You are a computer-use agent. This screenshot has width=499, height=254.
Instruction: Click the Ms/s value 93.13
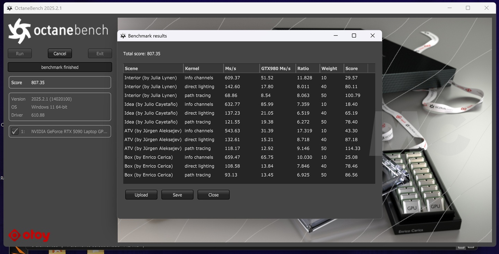click(231, 175)
